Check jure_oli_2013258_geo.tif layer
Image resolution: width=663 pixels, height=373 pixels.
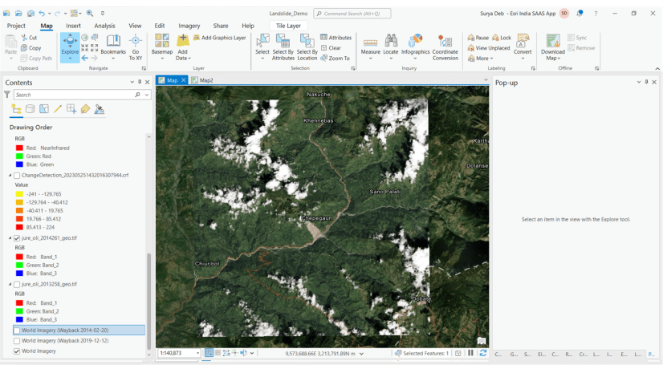point(17,284)
